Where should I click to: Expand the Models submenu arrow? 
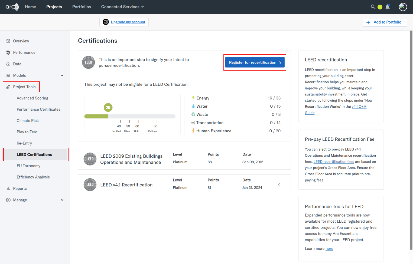click(62, 75)
